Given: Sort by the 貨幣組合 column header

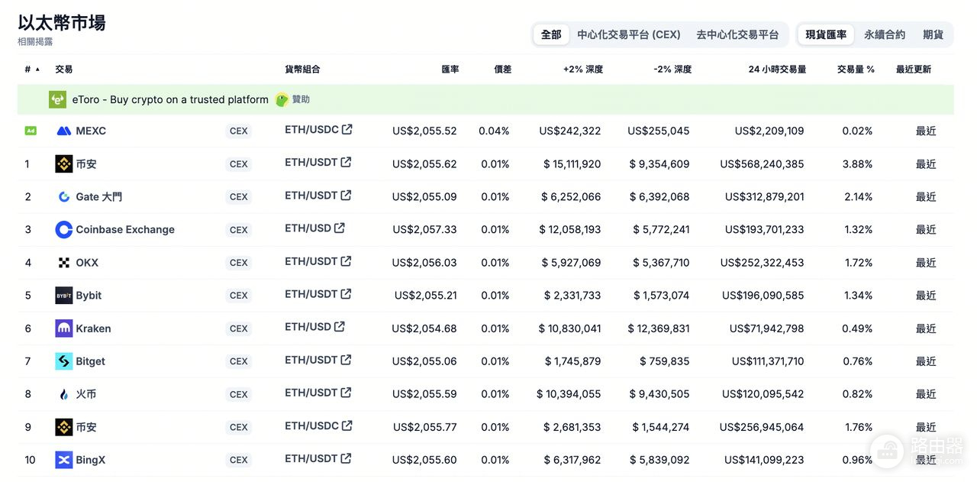Looking at the screenshot, I should click(x=302, y=69).
